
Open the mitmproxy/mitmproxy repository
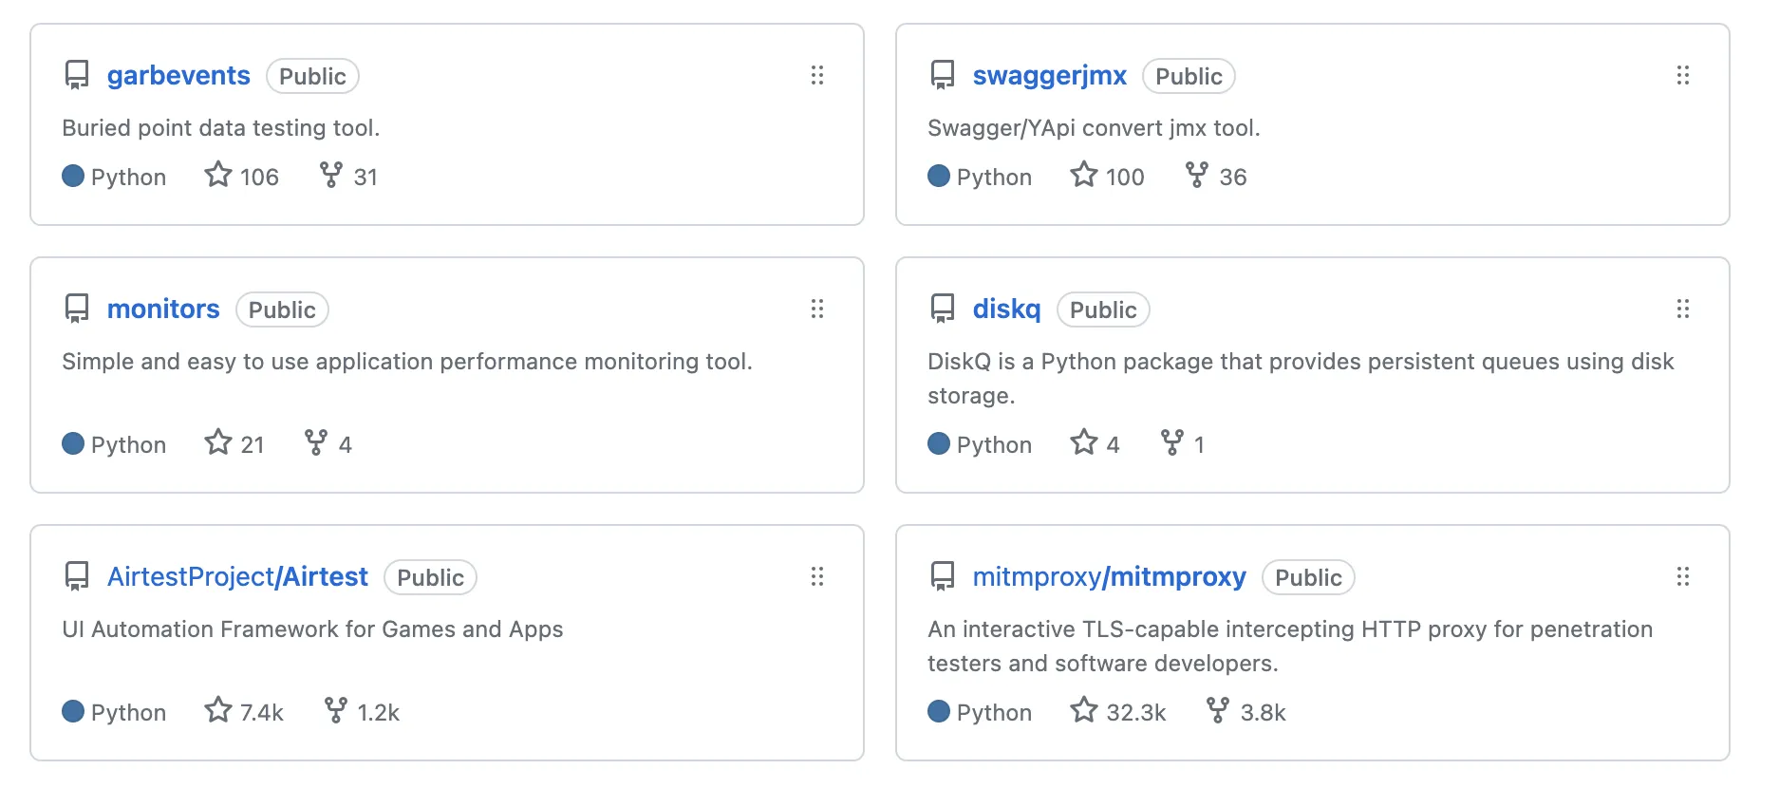tap(1109, 577)
